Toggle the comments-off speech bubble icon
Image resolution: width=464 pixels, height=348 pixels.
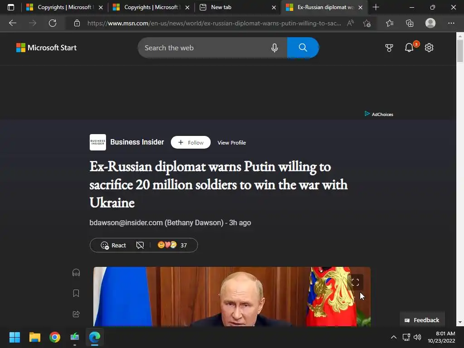tap(140, 245)
